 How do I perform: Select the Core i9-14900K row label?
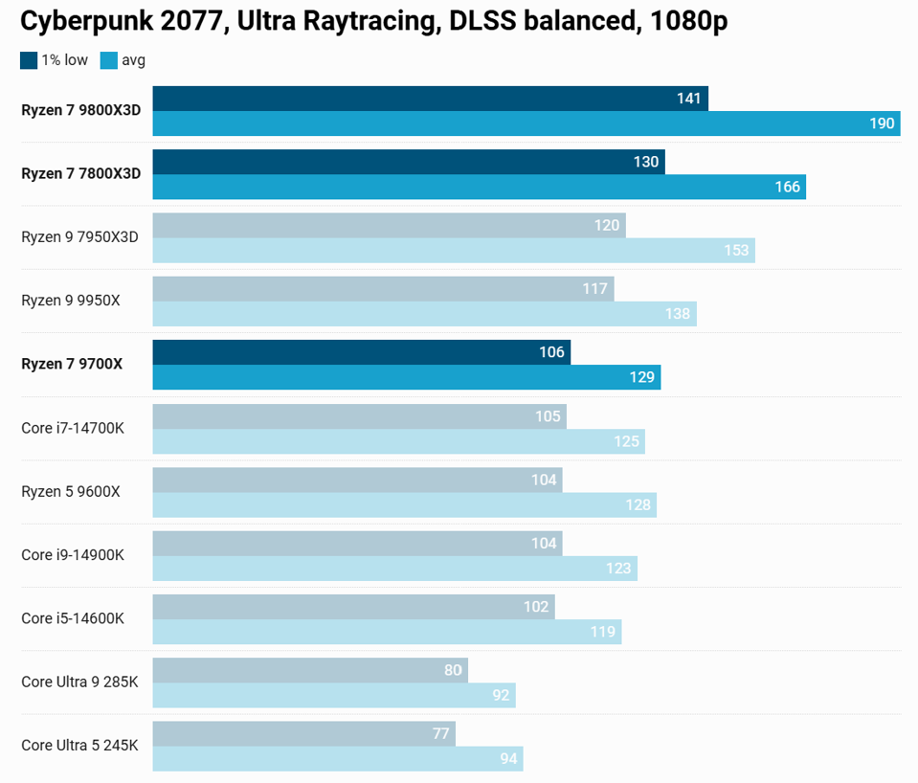[x=73, y=554]
